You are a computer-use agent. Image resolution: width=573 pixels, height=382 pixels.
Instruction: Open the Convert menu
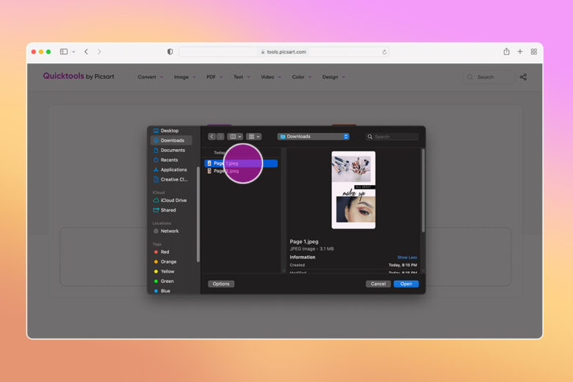(150, 77)
